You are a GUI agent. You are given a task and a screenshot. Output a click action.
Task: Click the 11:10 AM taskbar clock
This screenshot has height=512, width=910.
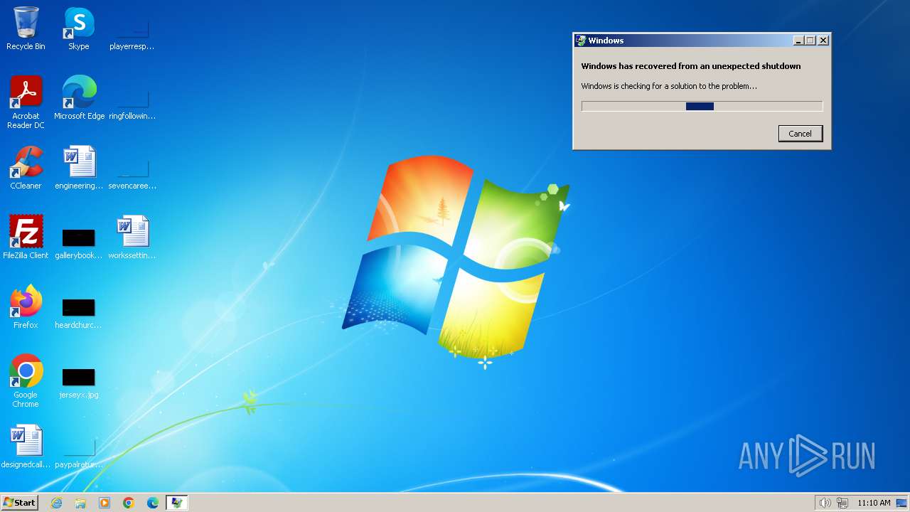[x=874, y=503]
